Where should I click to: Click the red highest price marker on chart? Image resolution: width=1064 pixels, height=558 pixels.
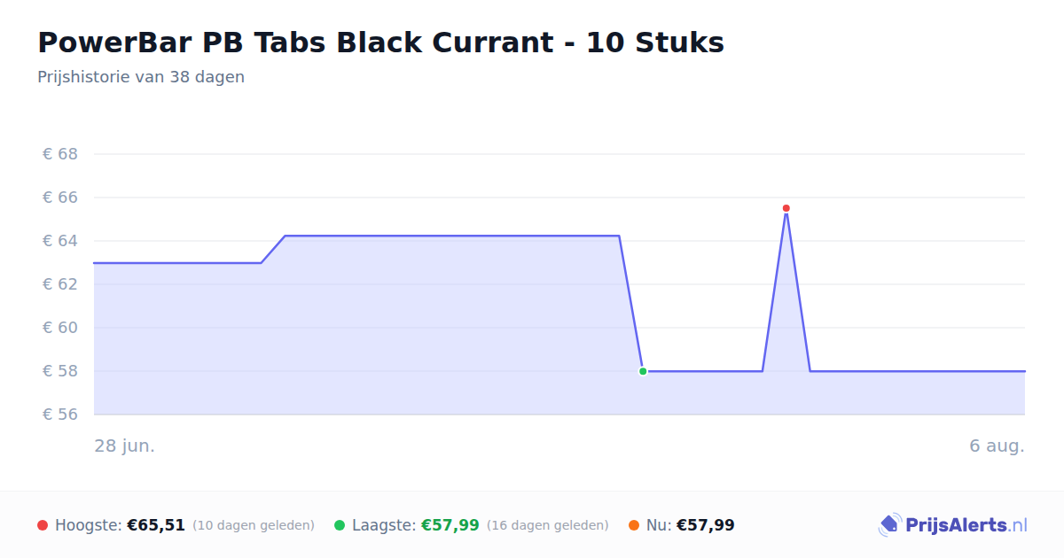click(x=786, y=208)
